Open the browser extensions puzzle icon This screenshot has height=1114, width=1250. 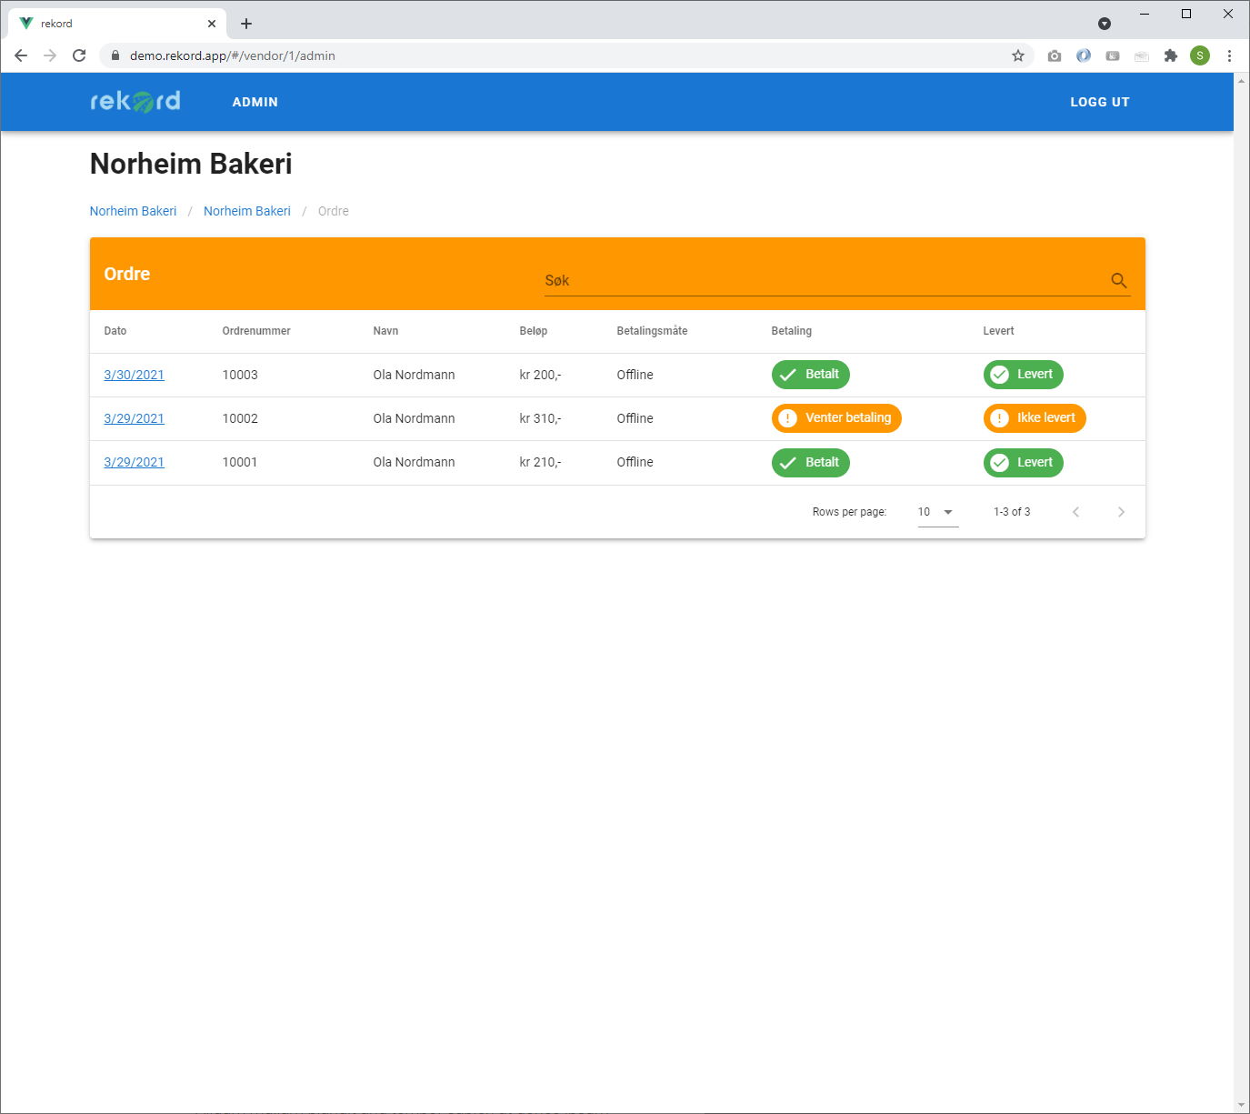coord(1171,55)
